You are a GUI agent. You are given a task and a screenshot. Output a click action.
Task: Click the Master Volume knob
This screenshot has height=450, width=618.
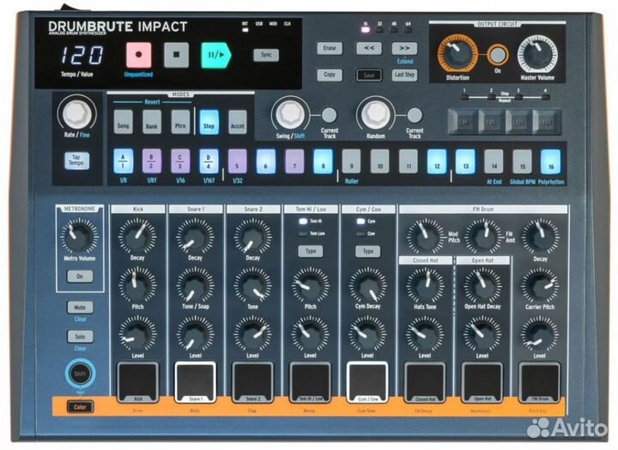coord(537,54)
